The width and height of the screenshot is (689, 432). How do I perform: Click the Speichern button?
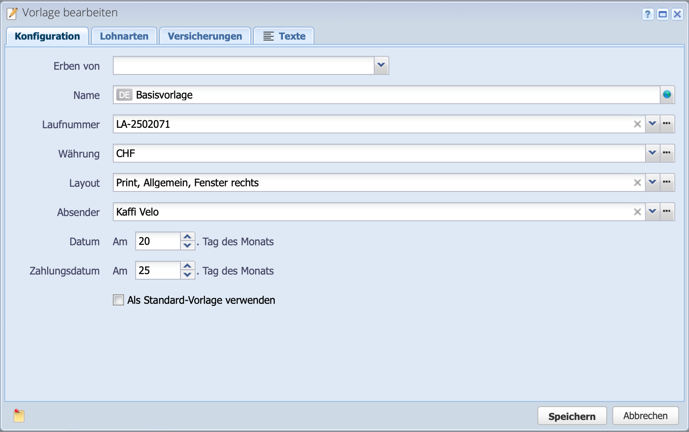pyautogui.click(x=572, y=416)
